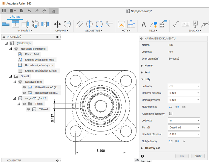
Task: Click the Undo arrow
Action: click(29, 10)
